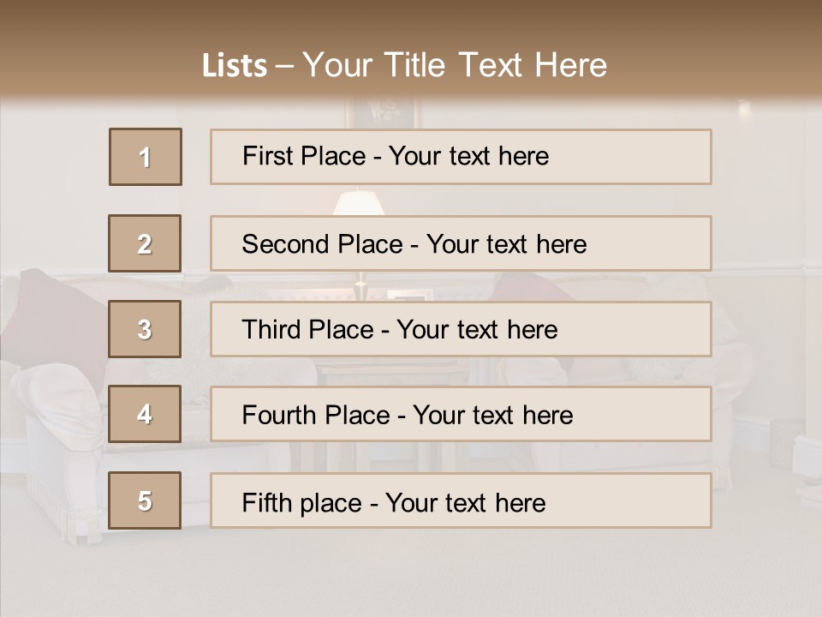Click the words 'Third Place' in third bar
Screen dimensions: 822x617
tap(308, 329)
